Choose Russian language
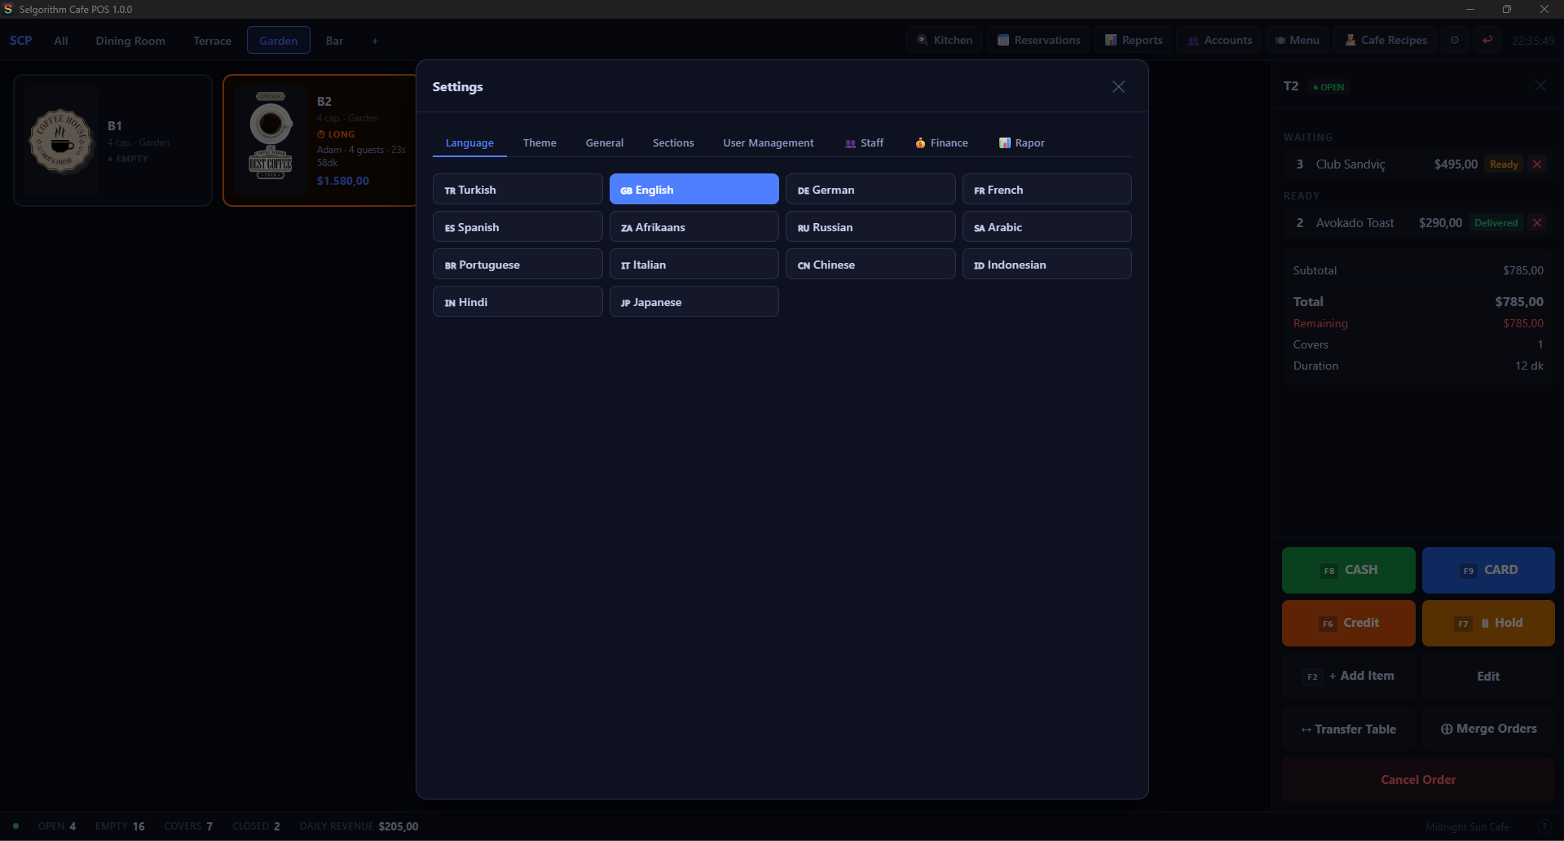The image size is (1564, 841). [x=870, y=227]
